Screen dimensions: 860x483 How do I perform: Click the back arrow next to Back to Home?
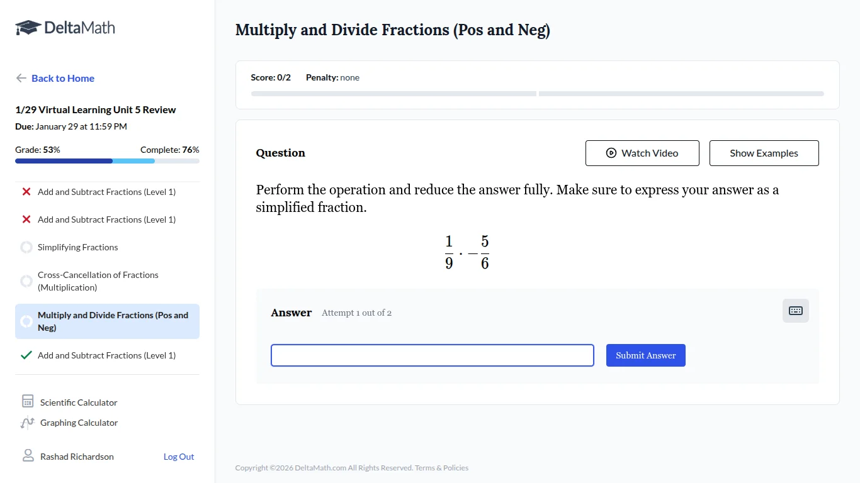point(21,77)
